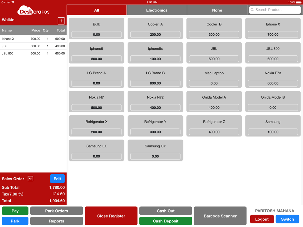This screenshot has height=227, width=303.
Task: Add Nokia N7 product tile
Action: point(96,101)
